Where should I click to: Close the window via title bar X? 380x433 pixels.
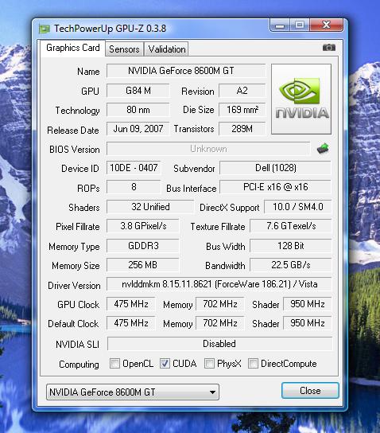tap(326, 25)
